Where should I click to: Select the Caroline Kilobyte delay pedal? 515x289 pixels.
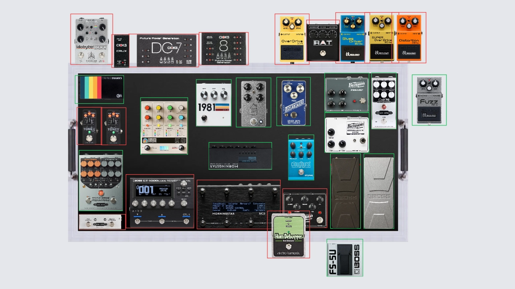pyautogui.click(x=91, y=39)
